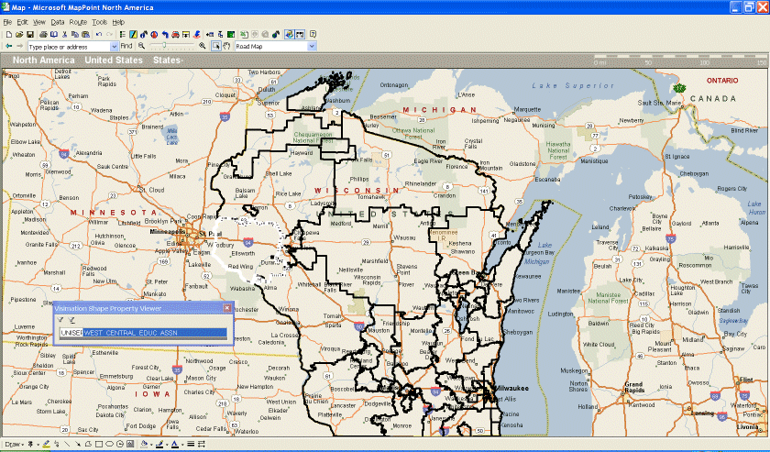Open the File menu
Image resolution: width=770 pixels, height=452 pixels.
[7, 22]
